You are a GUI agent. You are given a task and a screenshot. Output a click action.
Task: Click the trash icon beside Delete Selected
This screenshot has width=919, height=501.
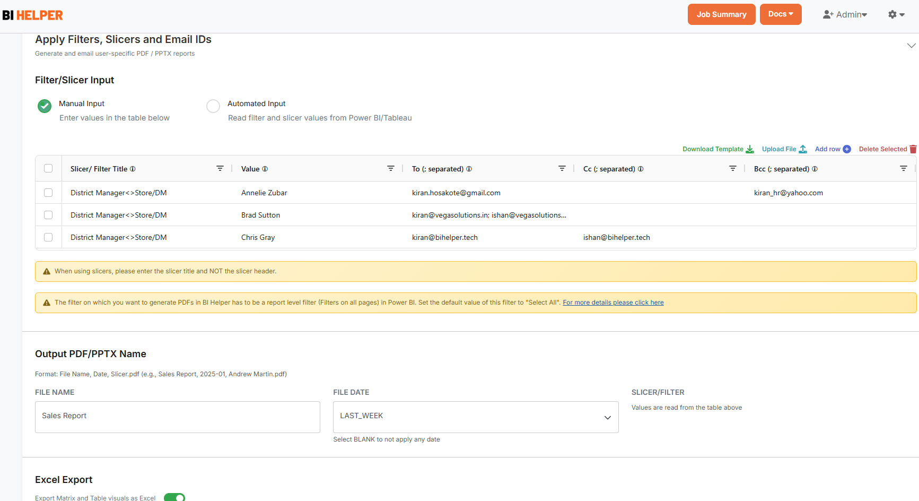913,149
